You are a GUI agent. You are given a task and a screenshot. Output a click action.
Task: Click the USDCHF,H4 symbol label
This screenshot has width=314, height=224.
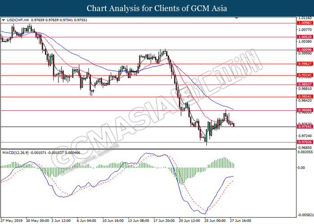click(x=18, y=20)
